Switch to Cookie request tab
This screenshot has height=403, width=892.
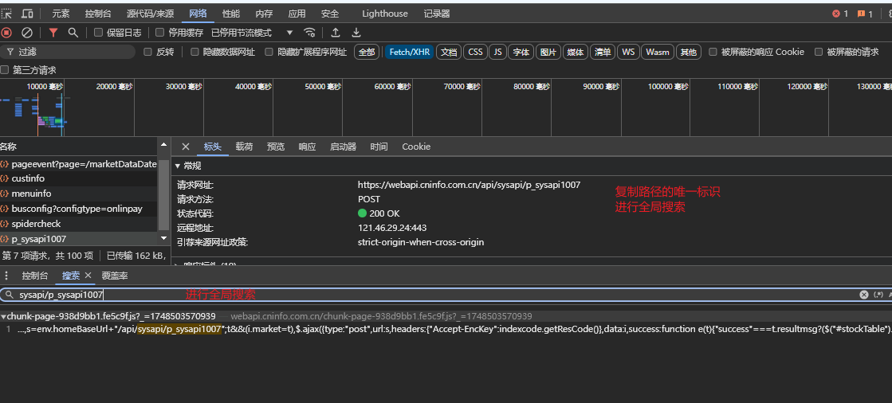pos(416,147)
